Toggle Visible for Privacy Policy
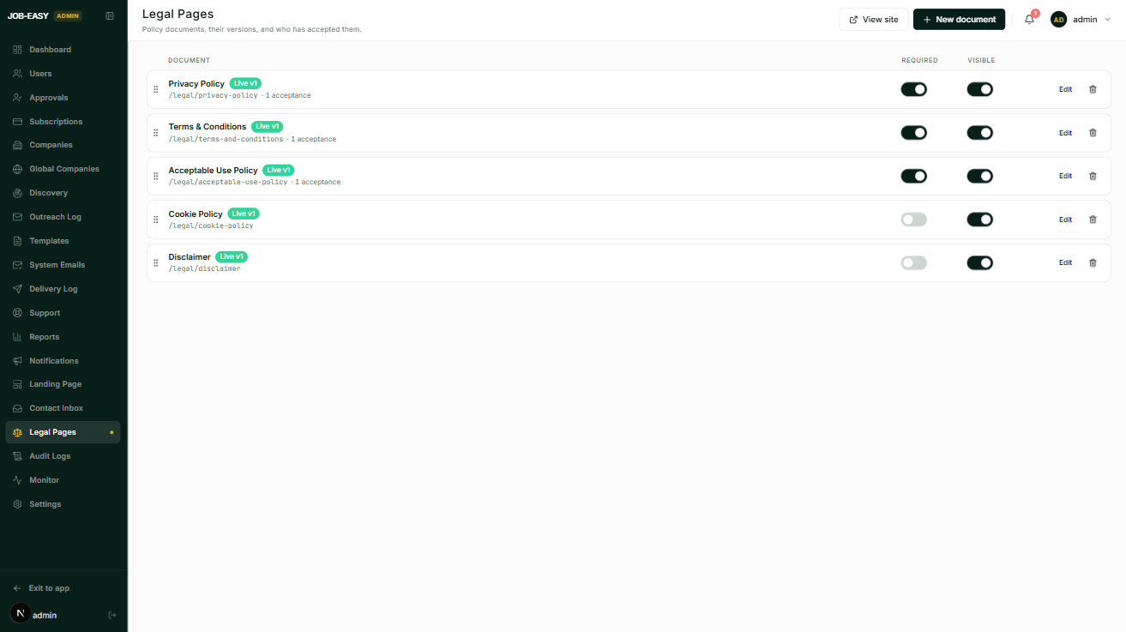Viewport: 1126px width, 632px height. click(979, 89)
